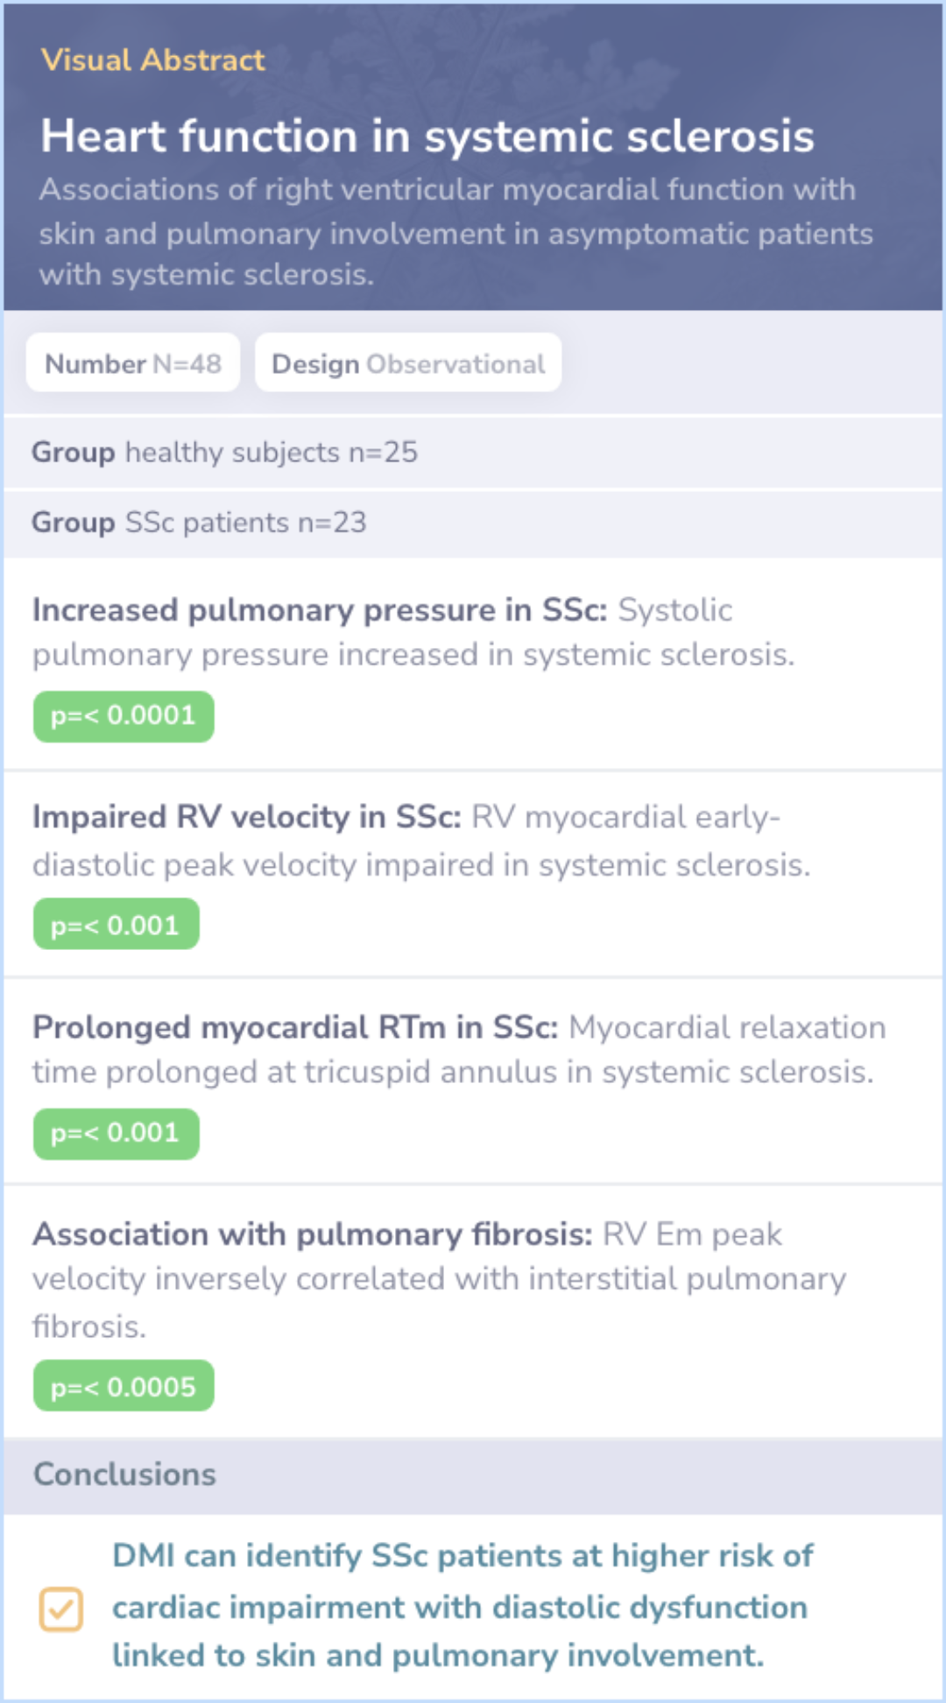The width and height of the screenshot is (946, 1703).
Task: Open the "Heart function in systemic sclerosis" title
Action: click(x=427, y=137)
